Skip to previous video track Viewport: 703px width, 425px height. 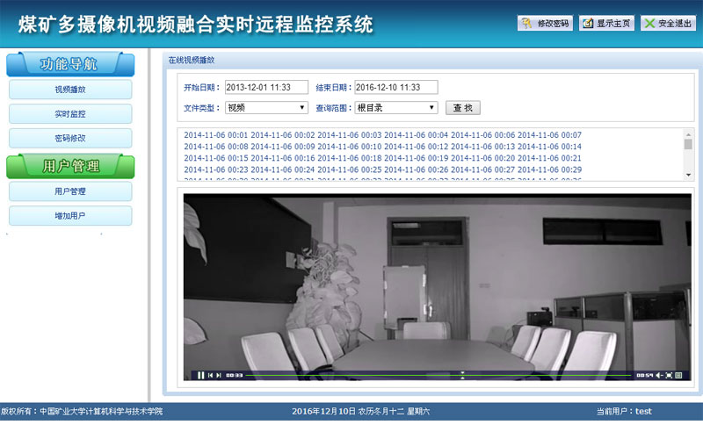click(x=210, y=375)
